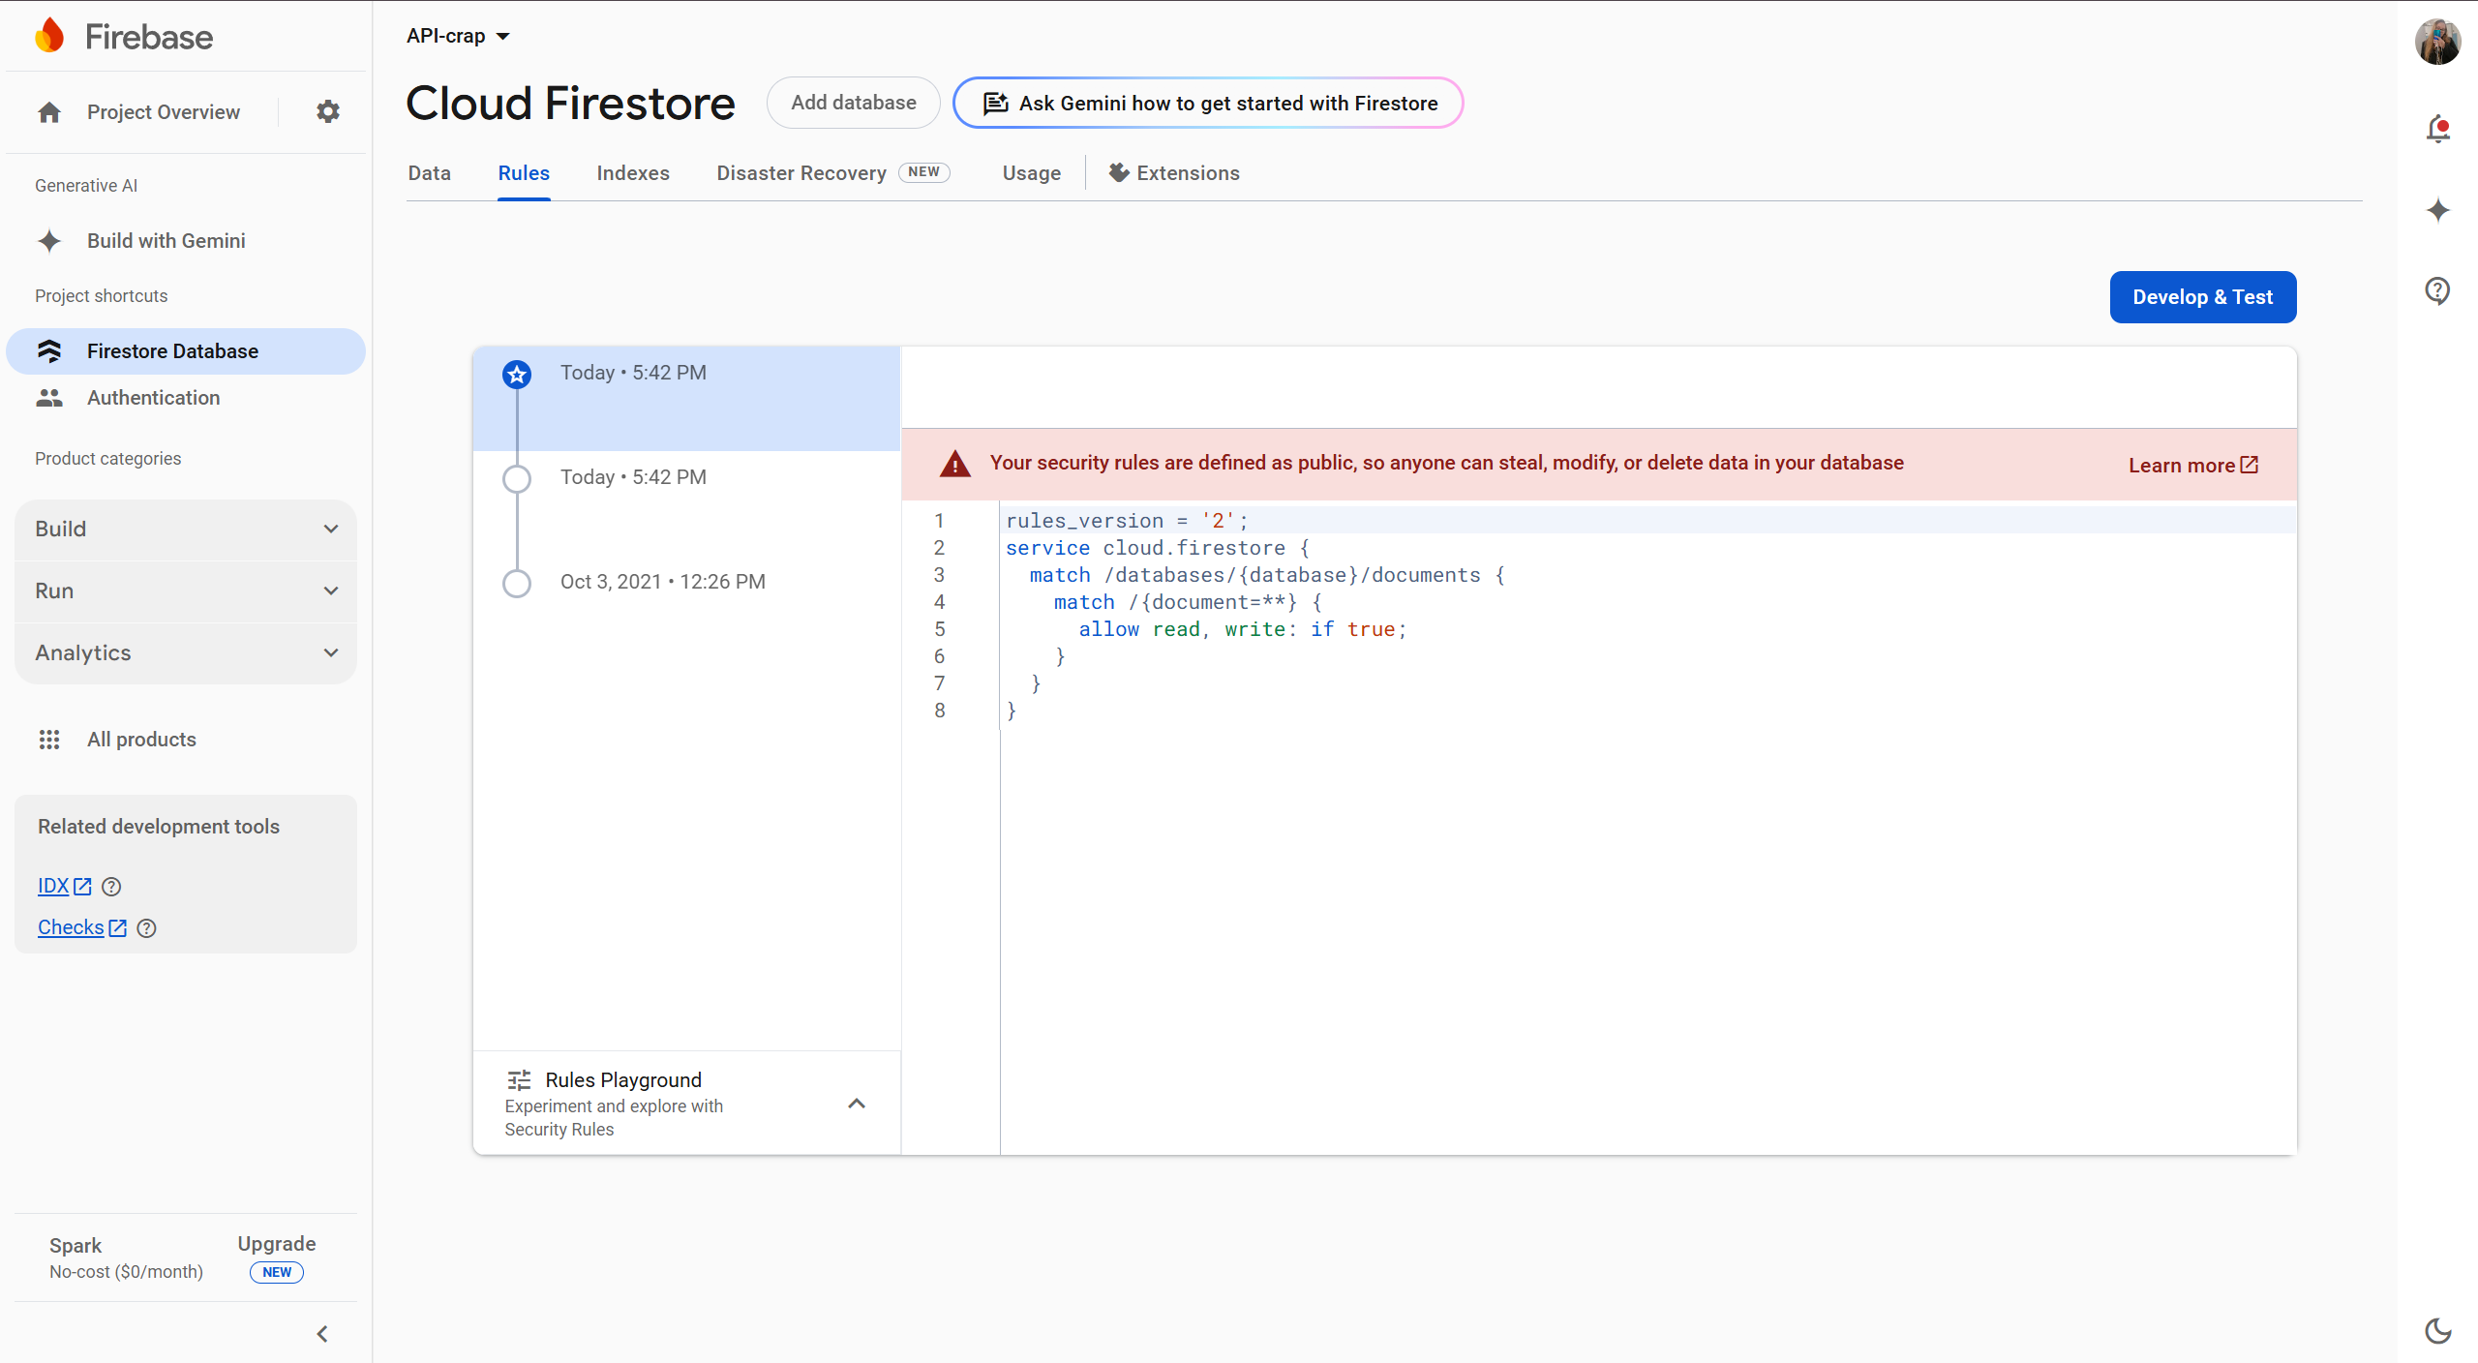This screenshot has height=1363, width=2478.
Task: Open the API-crap project dropdown
Action: pos(458,36)
